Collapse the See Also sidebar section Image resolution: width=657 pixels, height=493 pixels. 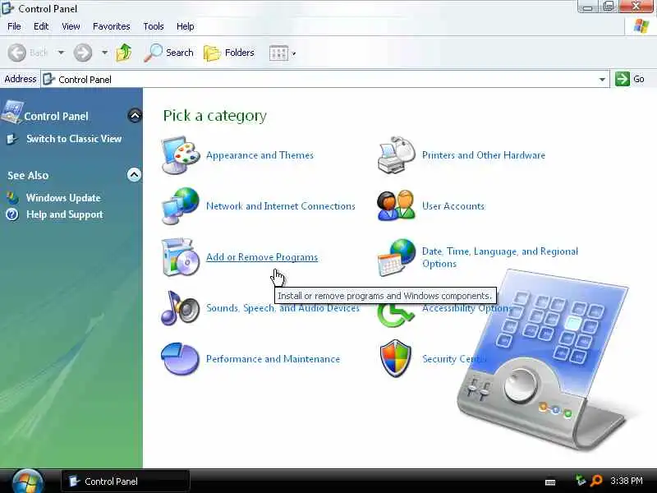134,174
